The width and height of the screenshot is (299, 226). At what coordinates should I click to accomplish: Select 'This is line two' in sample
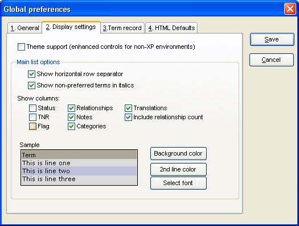pos(79,171)
